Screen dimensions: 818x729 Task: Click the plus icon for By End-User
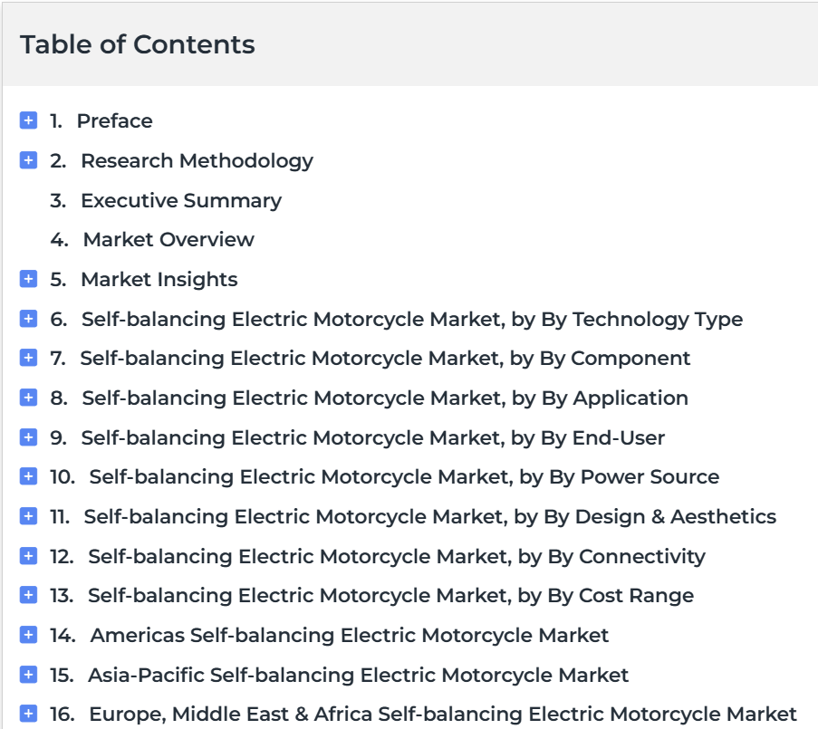pyautogui.click(x=28, y=437)
